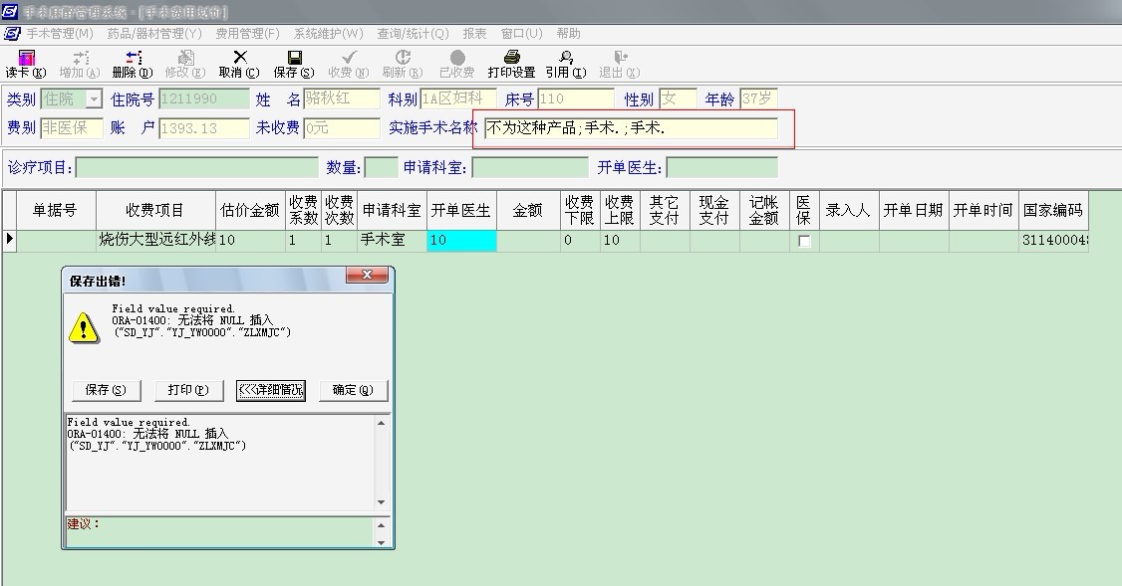The image size is (1122, 586).
Task: Click the <<<详细情况 details button
Action: 270,390
